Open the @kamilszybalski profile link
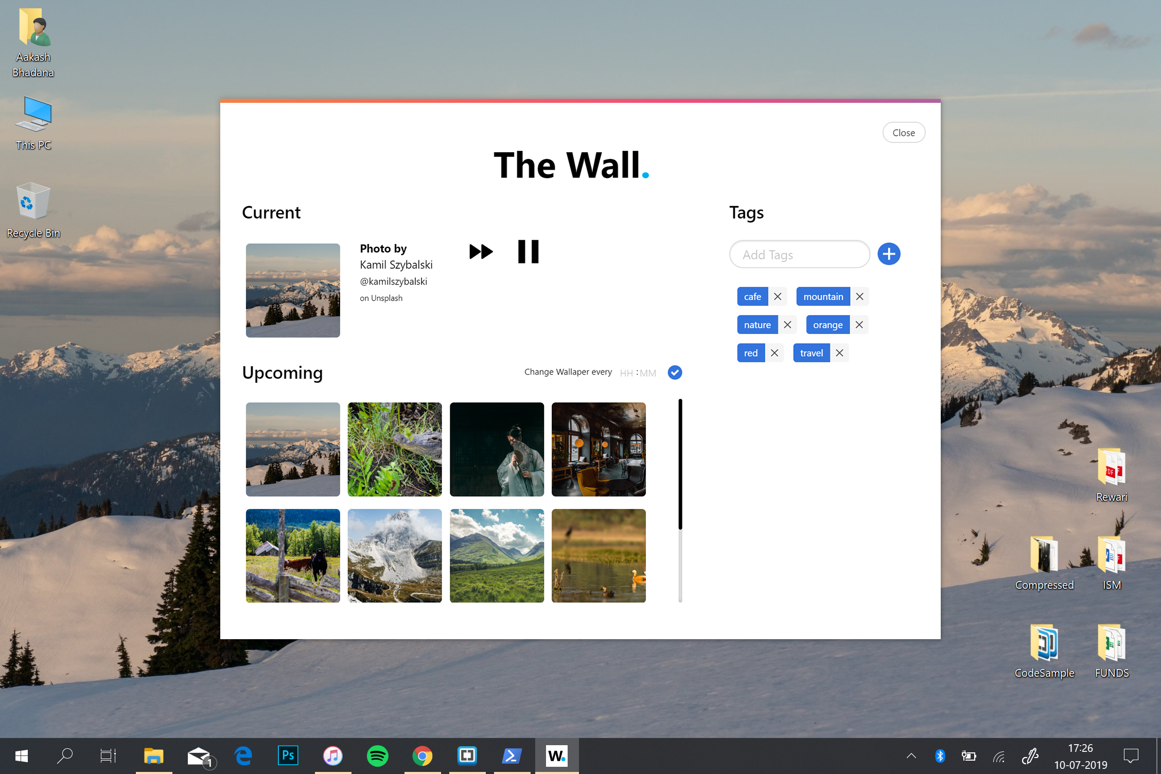 coord(393,282)
